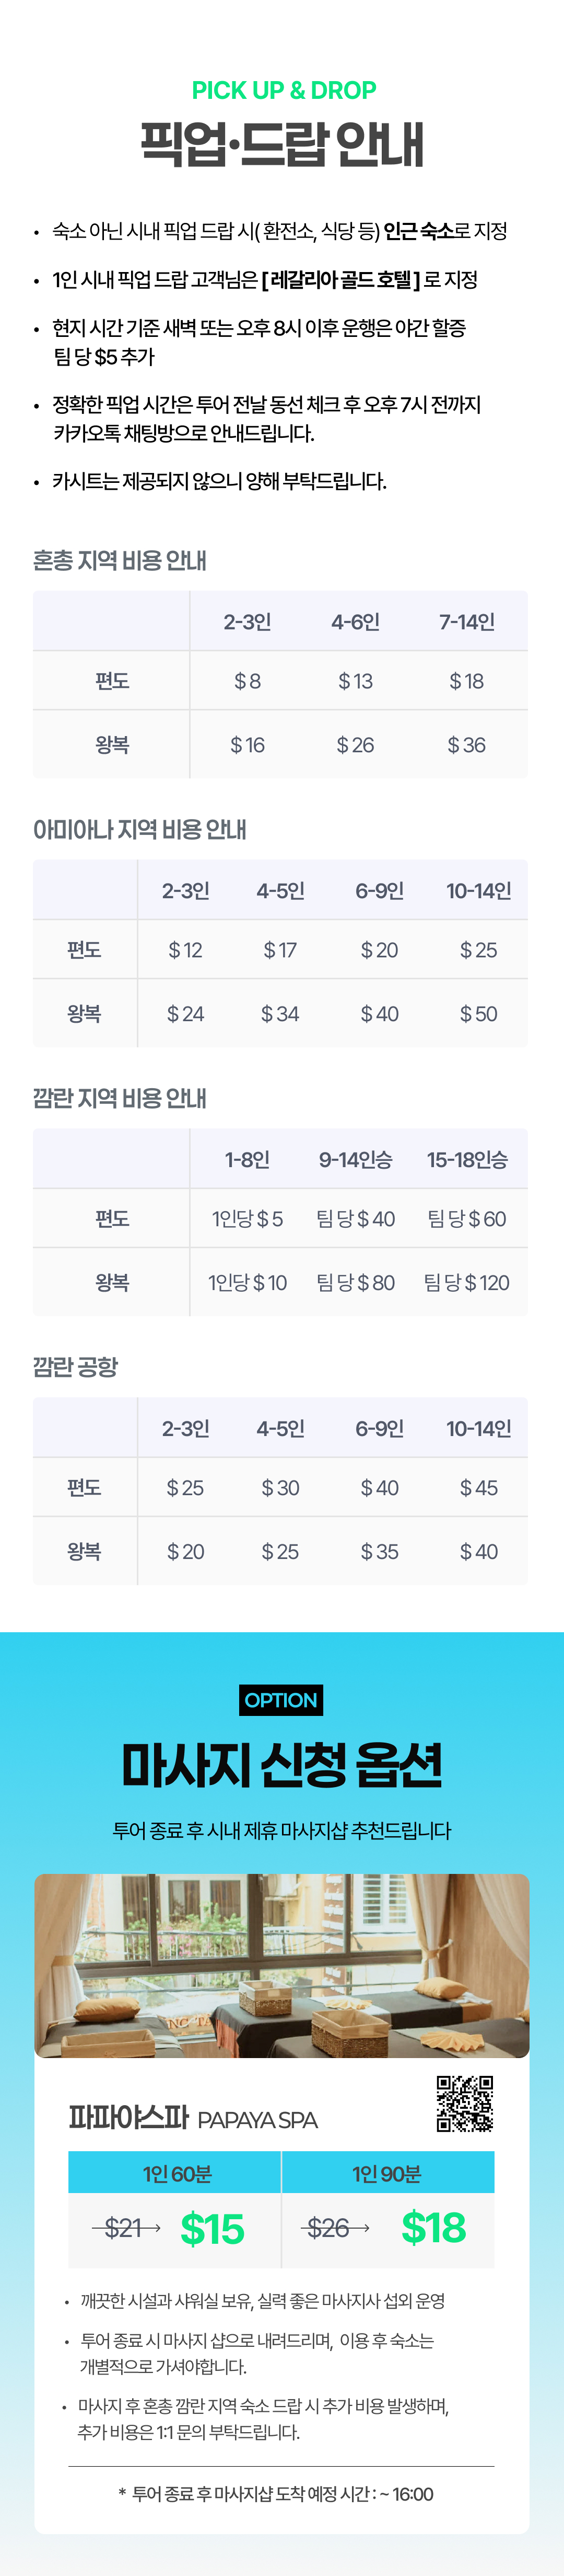The image size is (564, 2576).
Task: Select the 1인 60분 header
Action: click(x=175, y=2174)
